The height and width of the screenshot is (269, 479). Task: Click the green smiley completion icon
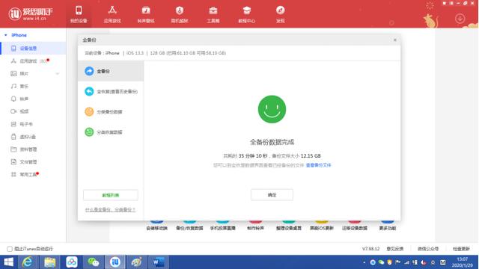[x=272, y=109]
